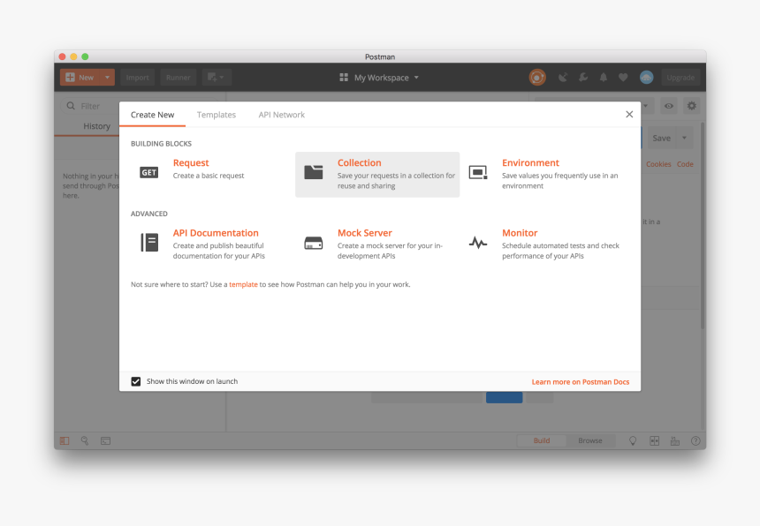Click the Mock Server icon
760x526 pixels.
(314, 243)
